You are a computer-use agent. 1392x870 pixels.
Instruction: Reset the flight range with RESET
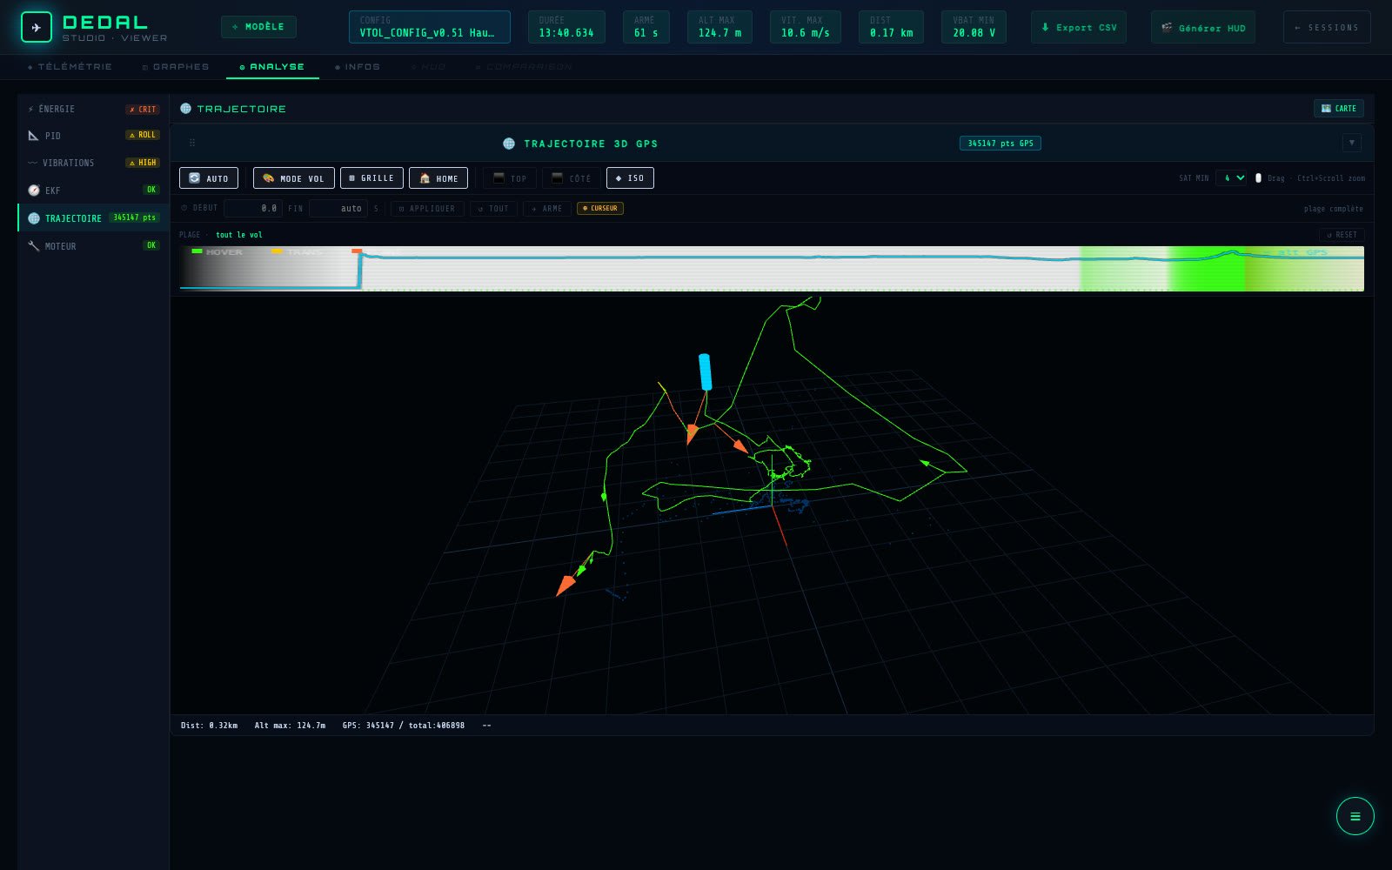(1342, 235)
